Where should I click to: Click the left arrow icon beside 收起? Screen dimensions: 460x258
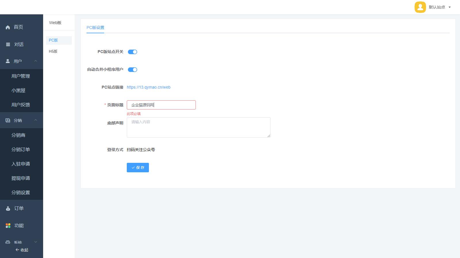(x=17, y=250)
